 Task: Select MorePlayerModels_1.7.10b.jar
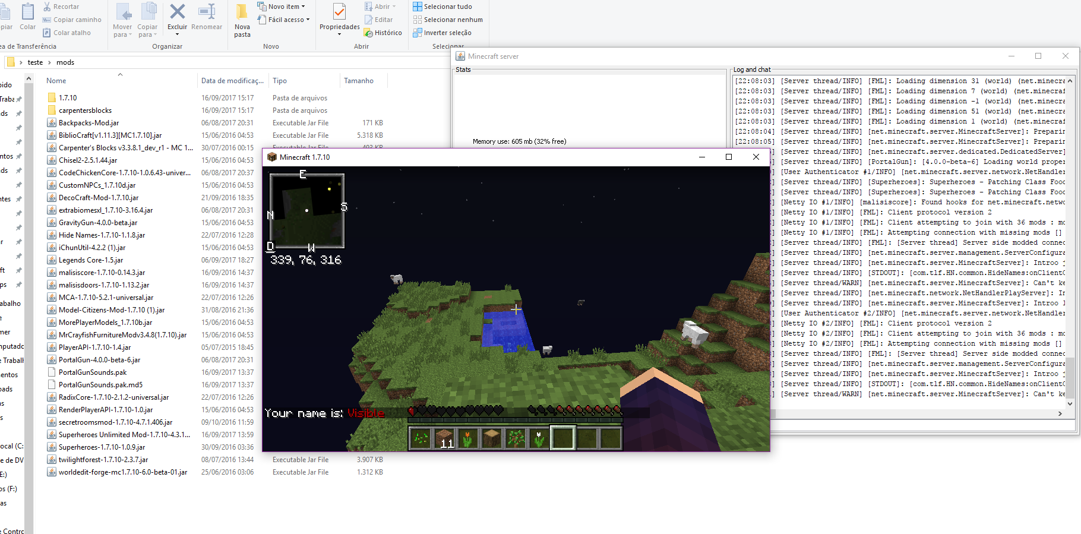105,322
